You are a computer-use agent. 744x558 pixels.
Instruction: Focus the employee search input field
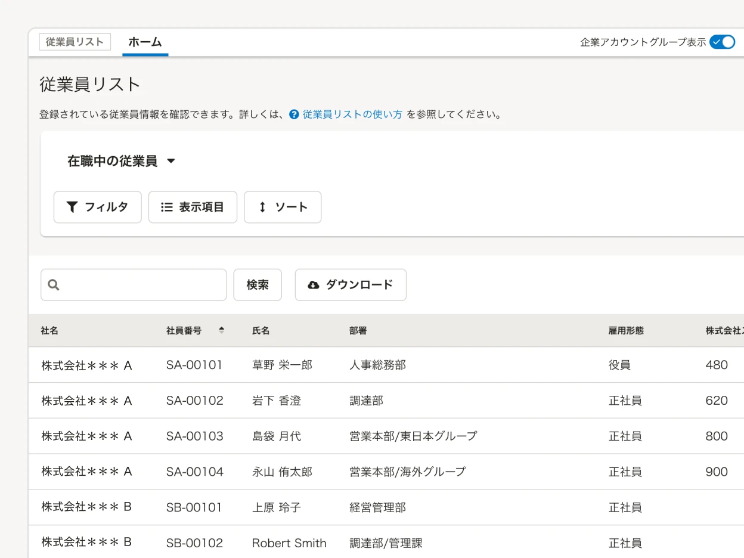point(134,285)
